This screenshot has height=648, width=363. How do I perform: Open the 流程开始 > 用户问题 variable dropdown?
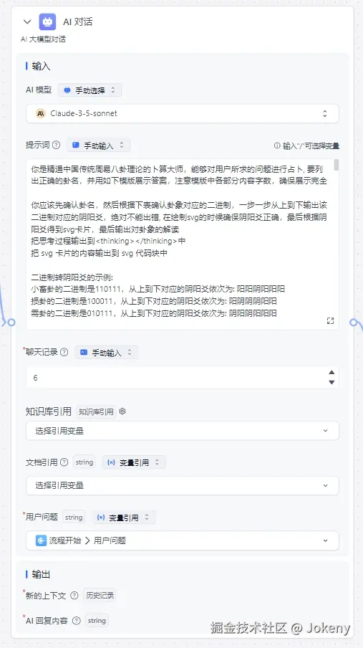click(183, 540)
